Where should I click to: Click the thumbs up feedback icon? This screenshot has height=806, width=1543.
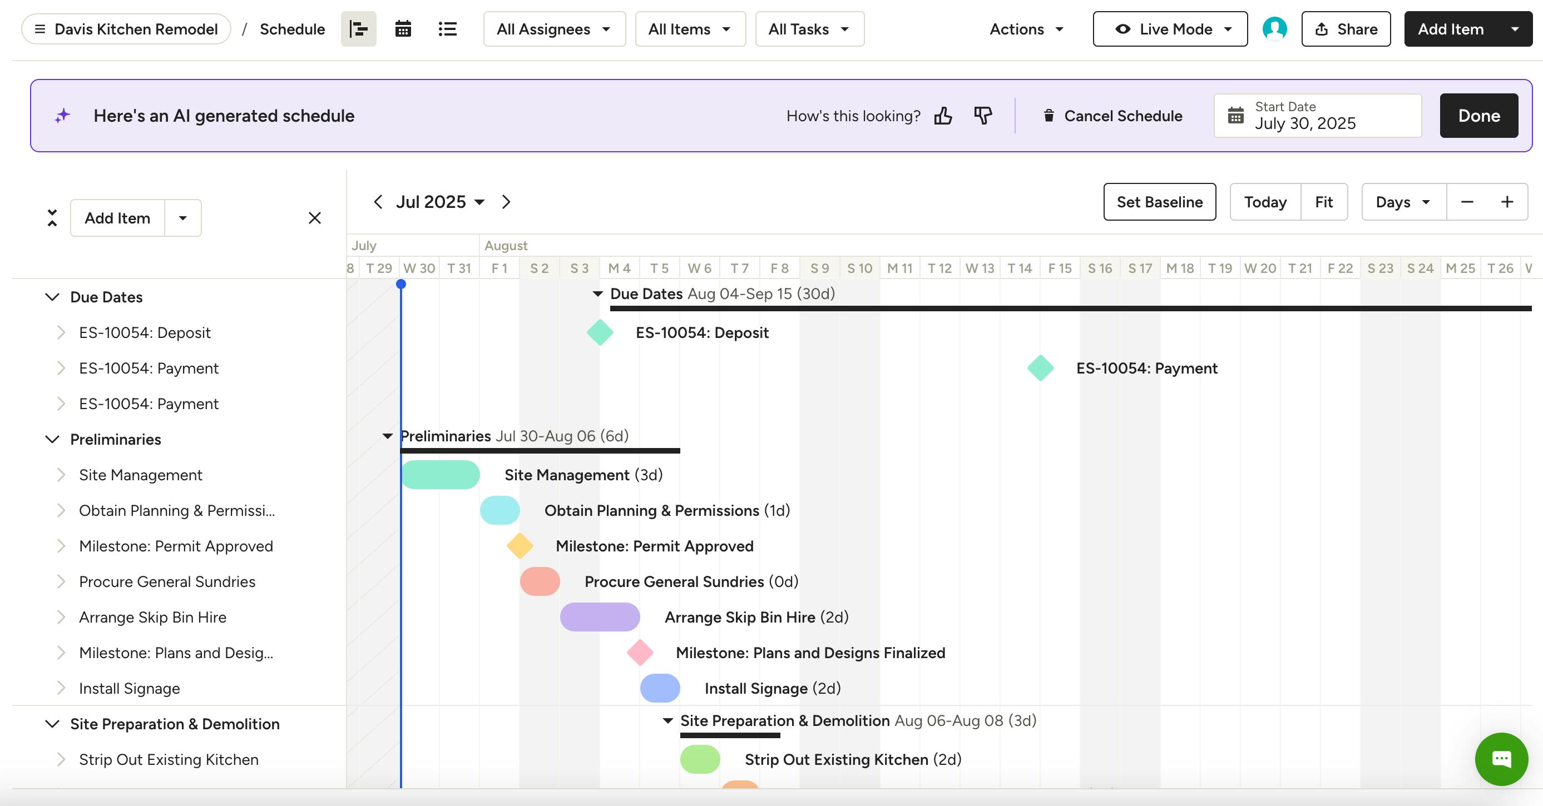click(x=943, y=116)
